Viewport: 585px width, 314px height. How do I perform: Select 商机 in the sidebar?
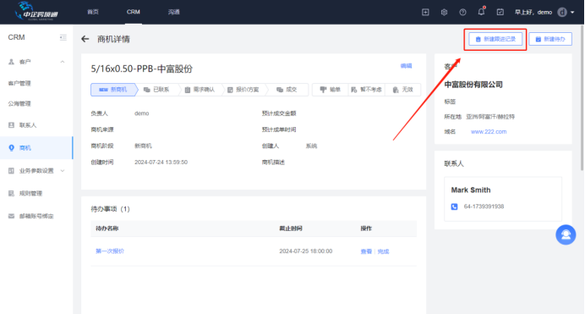pyautogui.click(x=36, y=148)
